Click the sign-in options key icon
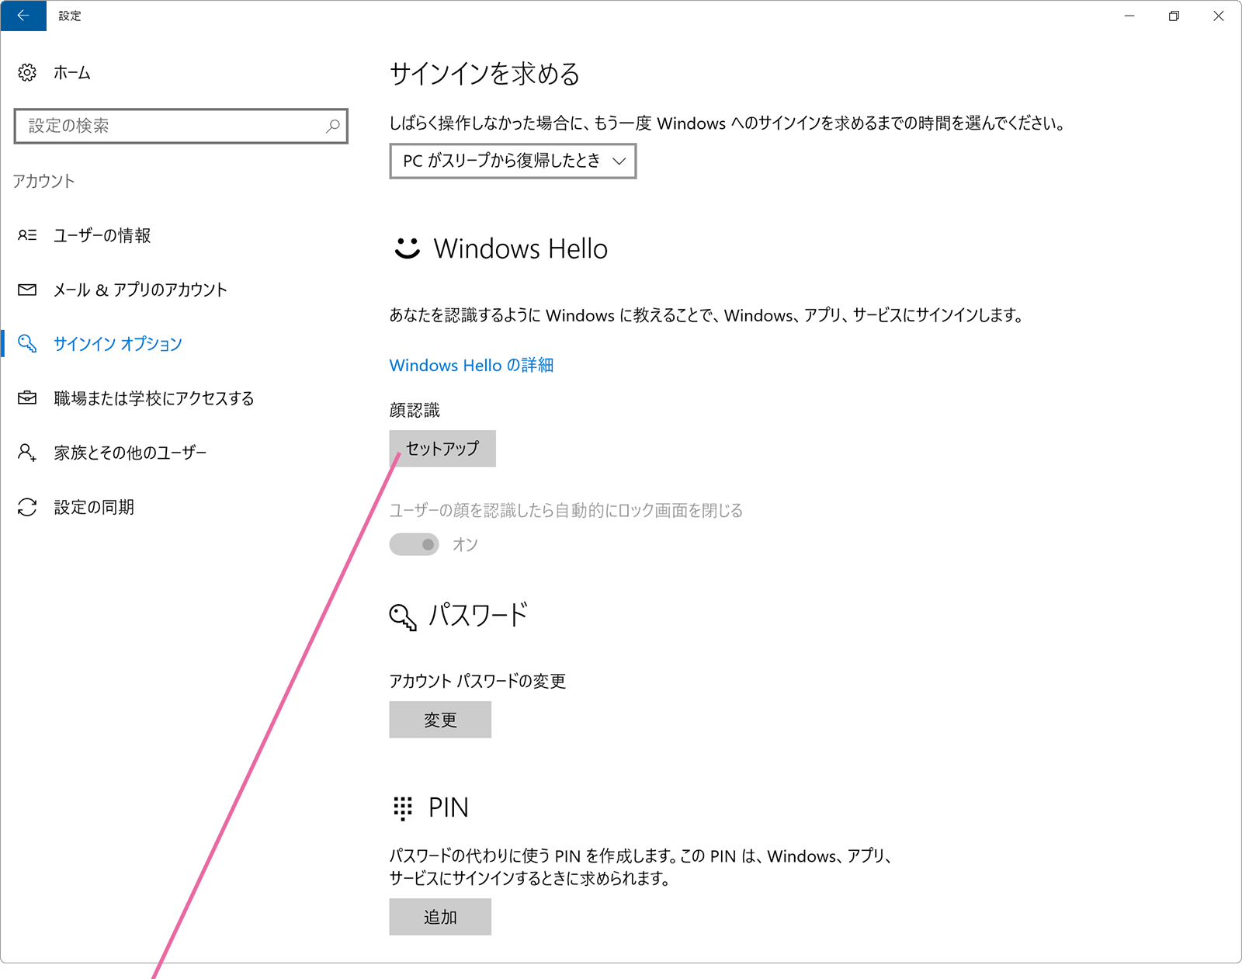This screenshot has height=979, width=1242. tap(27, 343)
